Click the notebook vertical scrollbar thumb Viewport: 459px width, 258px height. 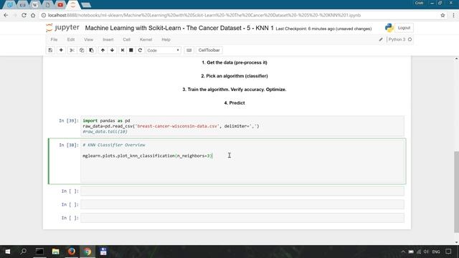coord(456,191)
